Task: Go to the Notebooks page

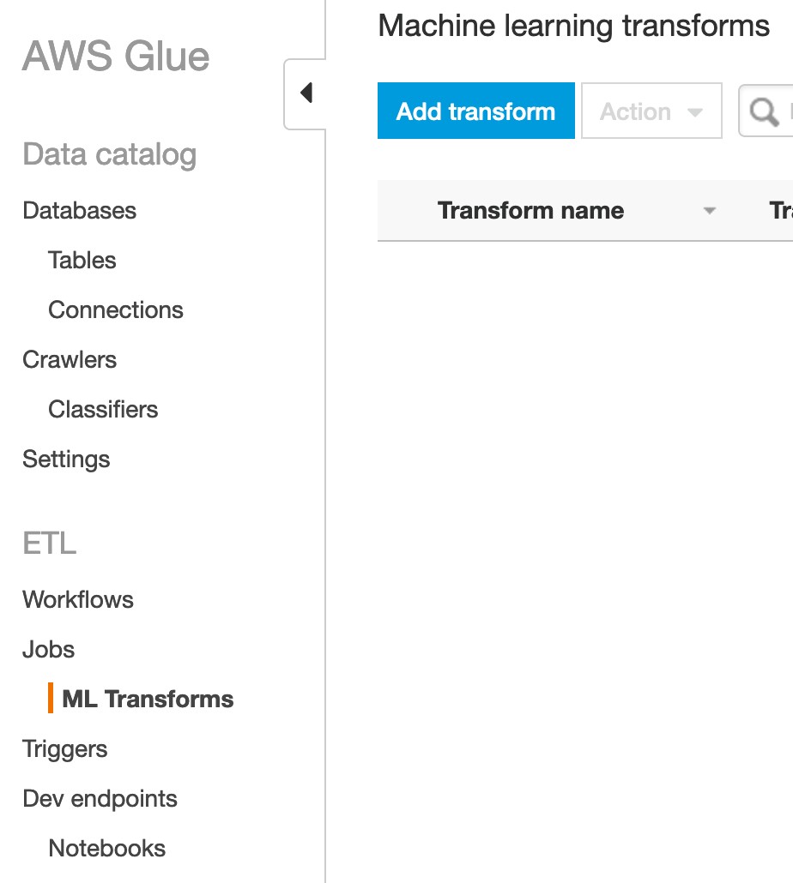Action: [x=107, y=849]
